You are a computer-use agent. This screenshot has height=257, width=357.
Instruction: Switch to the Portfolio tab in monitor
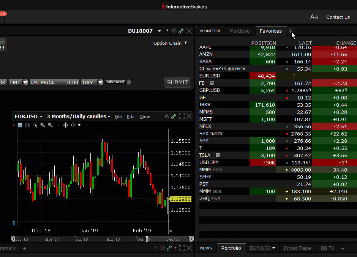tap(240, 31)
